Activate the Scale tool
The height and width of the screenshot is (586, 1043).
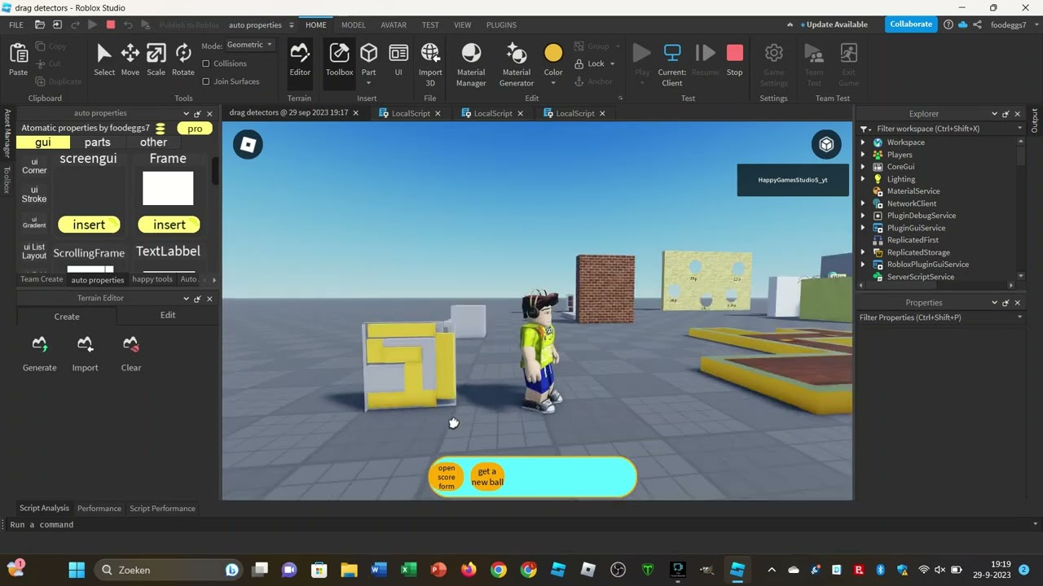pos(156,60)
